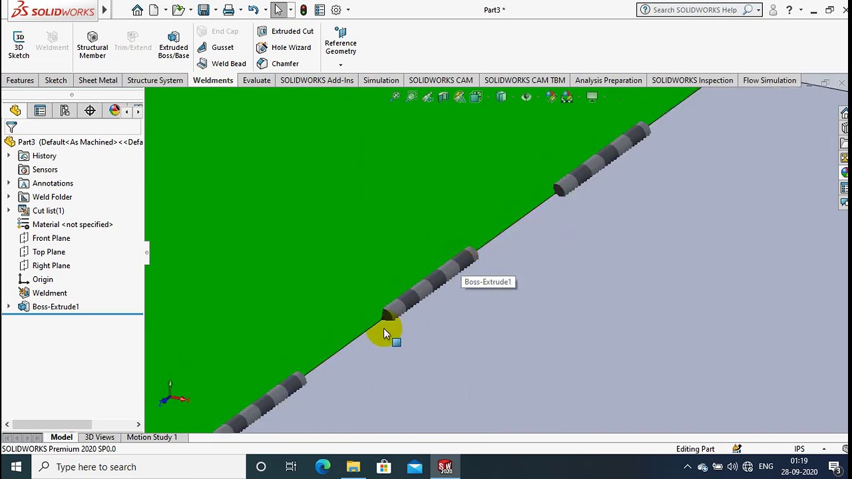Insert a Structural Member
This screenshot has width=852, height=479.
(92, 45)
